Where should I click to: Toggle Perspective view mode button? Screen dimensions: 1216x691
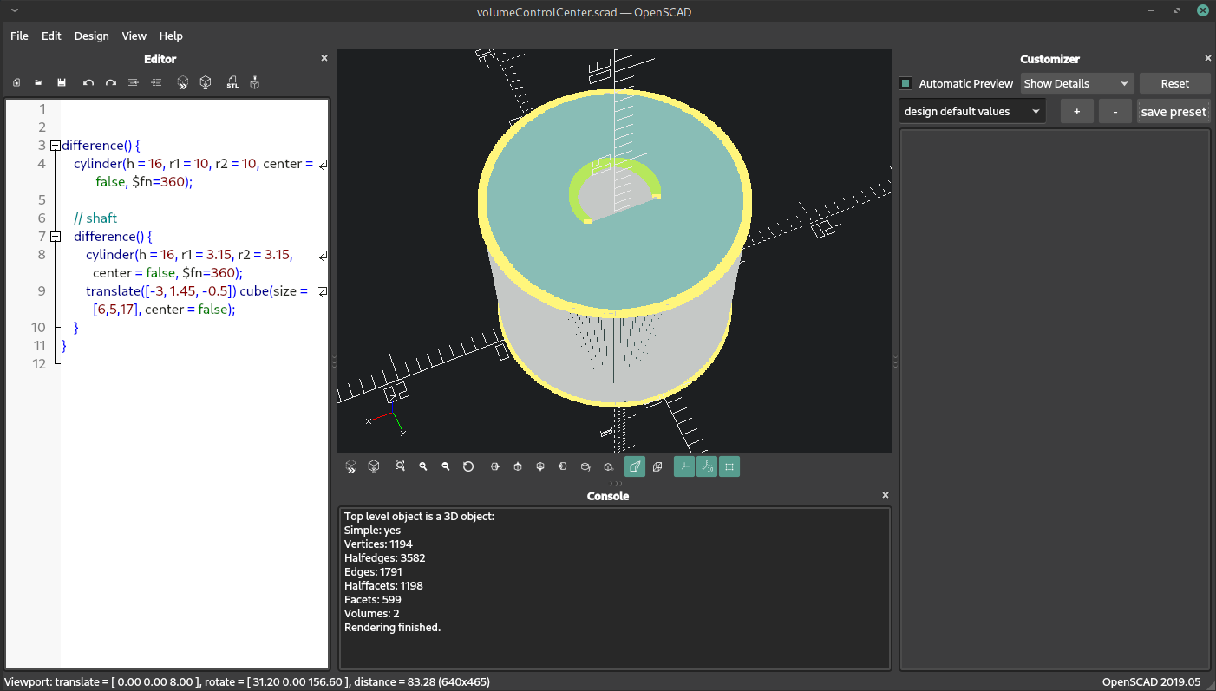[x=635, y=466]
